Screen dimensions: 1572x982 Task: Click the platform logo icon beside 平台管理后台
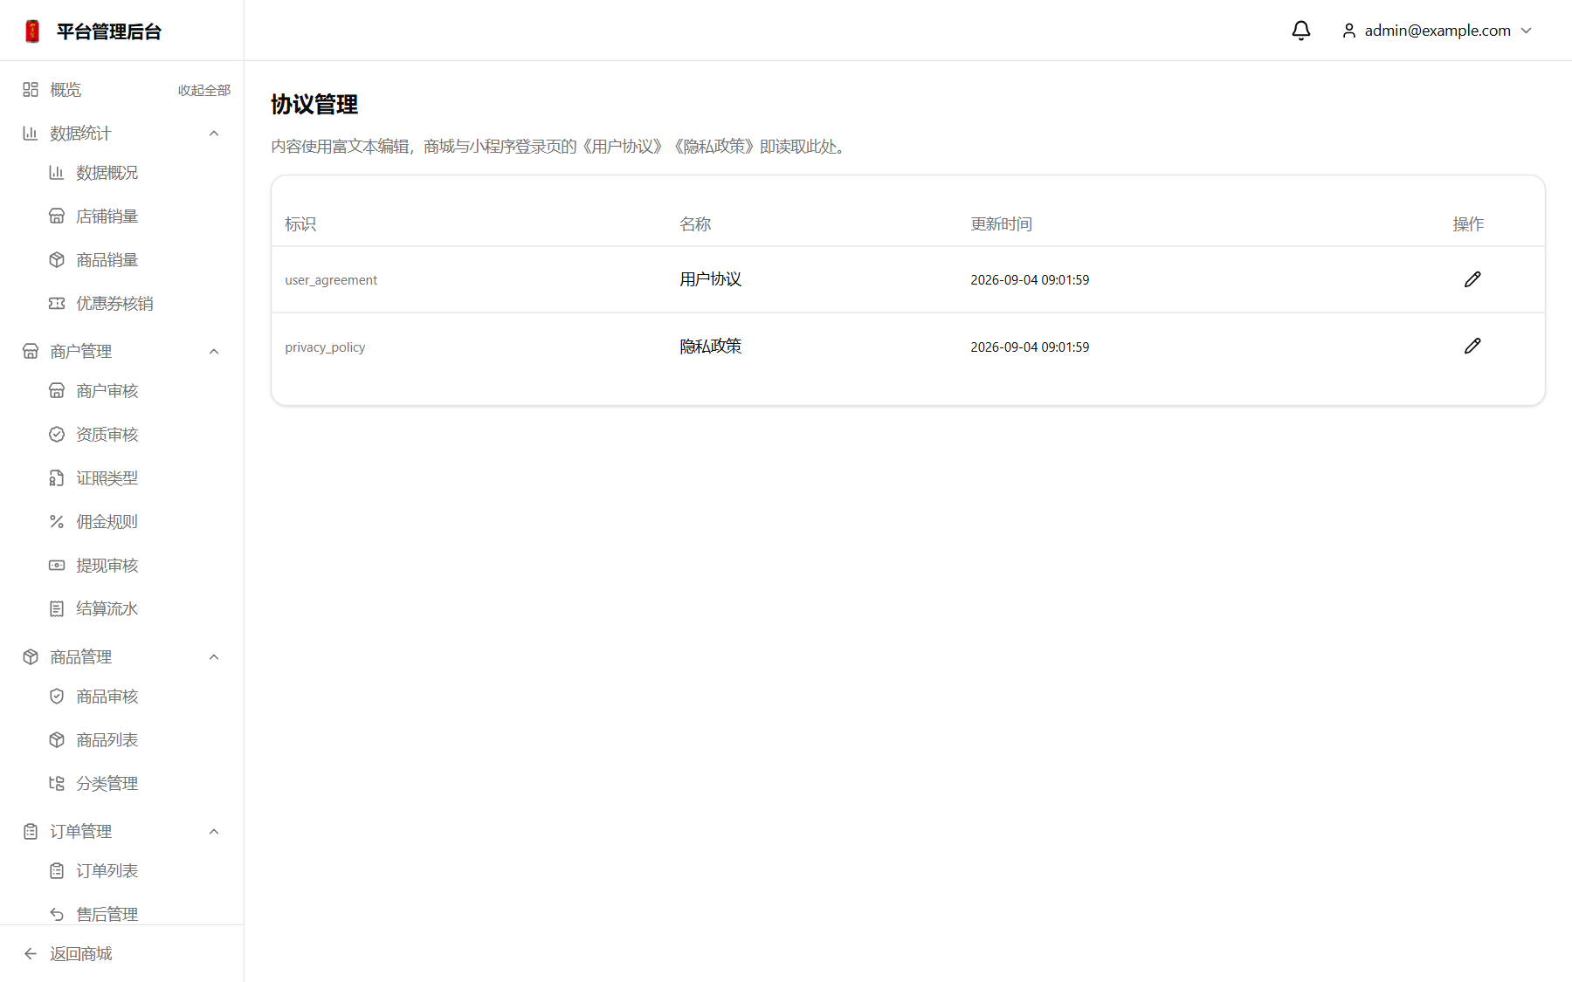tap(32, 31)
